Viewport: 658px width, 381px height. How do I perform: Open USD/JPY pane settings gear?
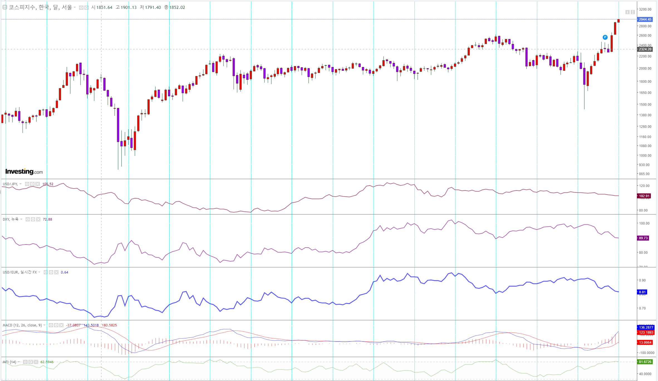click(32, 184)
